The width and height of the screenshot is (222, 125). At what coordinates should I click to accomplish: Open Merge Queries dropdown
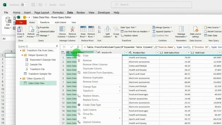tap(162, 27)
